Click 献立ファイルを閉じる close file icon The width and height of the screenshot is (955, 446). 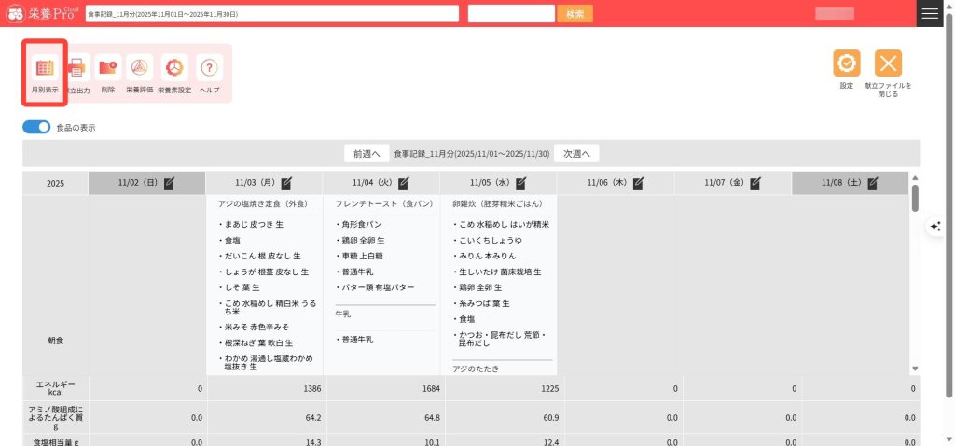[888, 63]
